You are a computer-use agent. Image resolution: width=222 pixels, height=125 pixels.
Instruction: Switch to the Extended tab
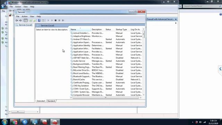pos(41,101)
